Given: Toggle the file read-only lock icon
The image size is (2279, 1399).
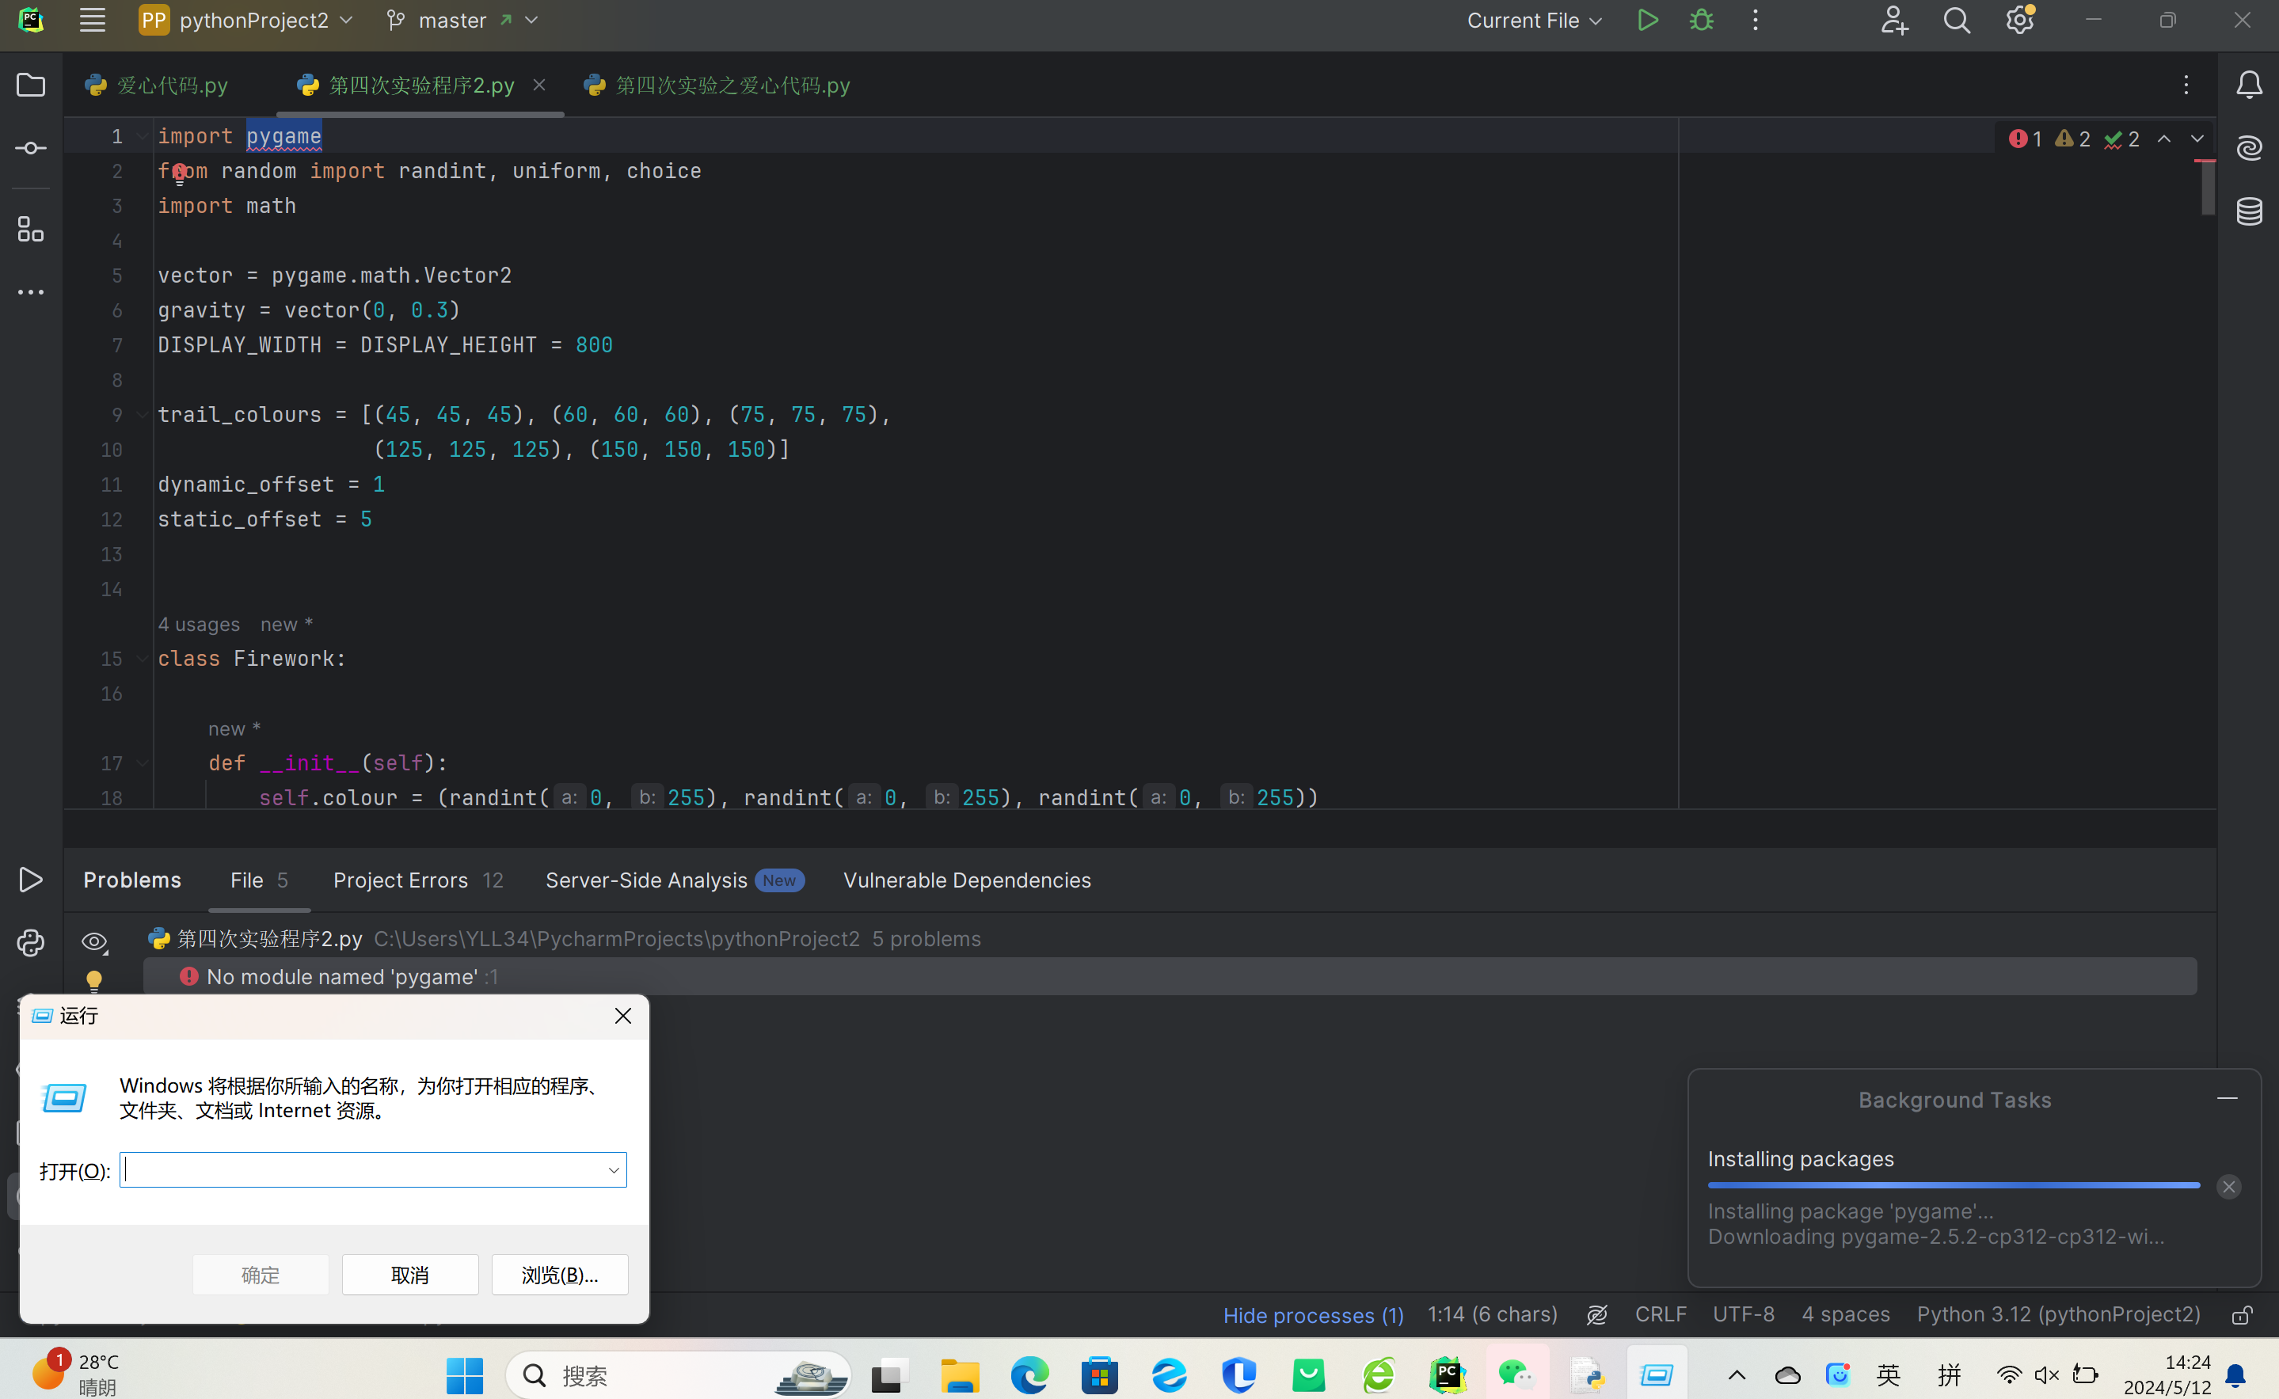Looking at the screenshot, I should (2241, 1315).
